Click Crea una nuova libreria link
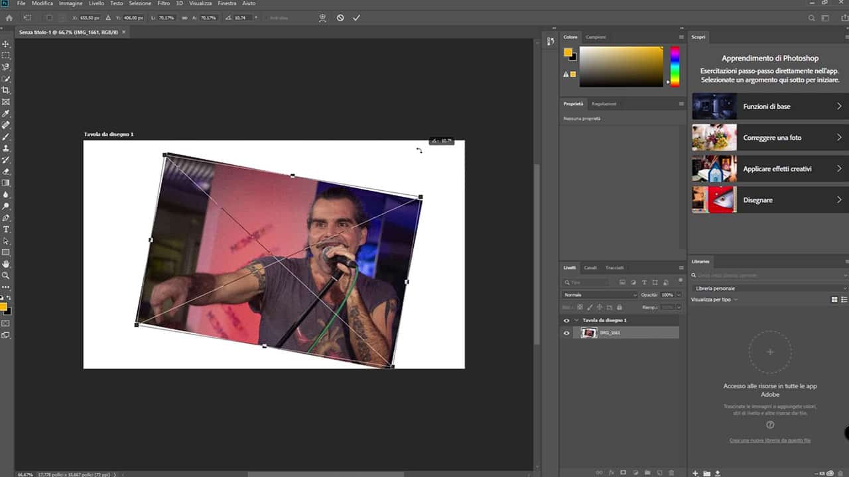 tap(770, 440)
